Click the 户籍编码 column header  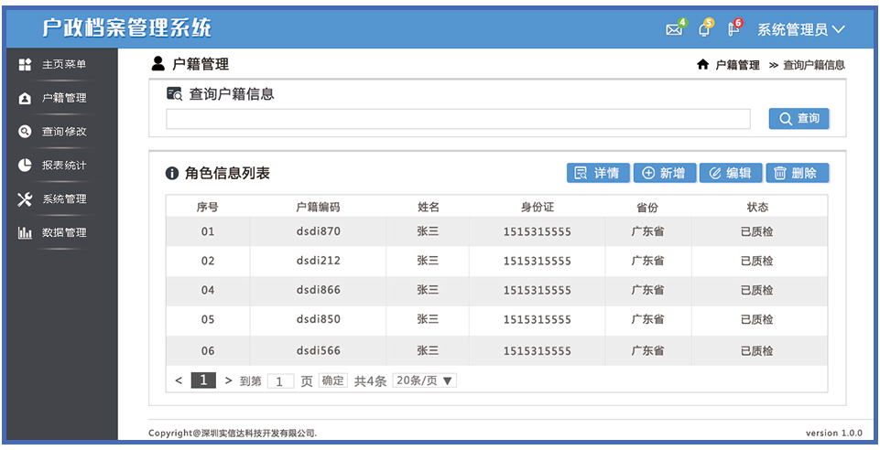[319, 207]
